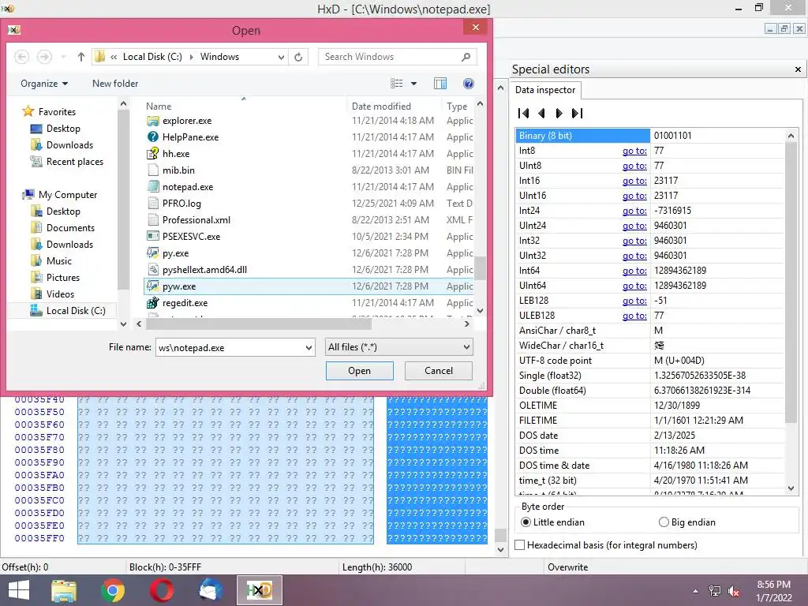Image resolution: width=808 pixels, height=606 pixels.
Task: Select Big endian byte order
Action: pyautogui.click(x=664, y=522)
